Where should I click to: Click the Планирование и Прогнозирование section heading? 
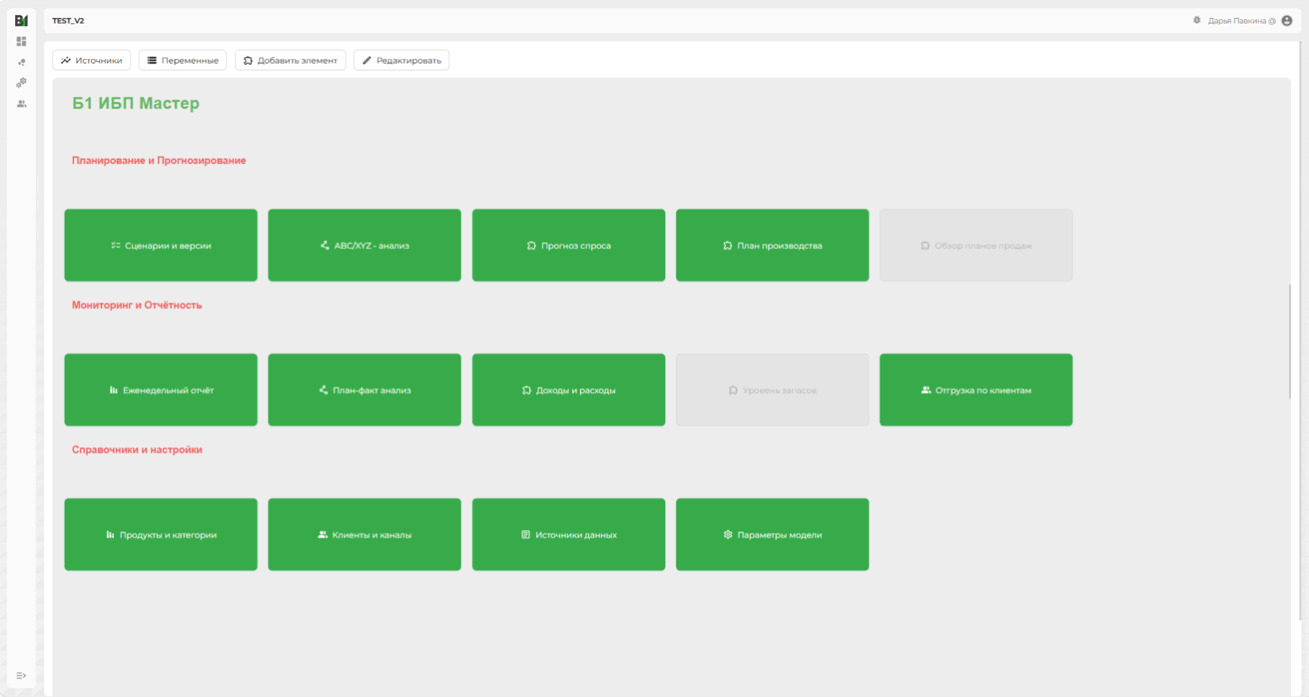[159, 160]
